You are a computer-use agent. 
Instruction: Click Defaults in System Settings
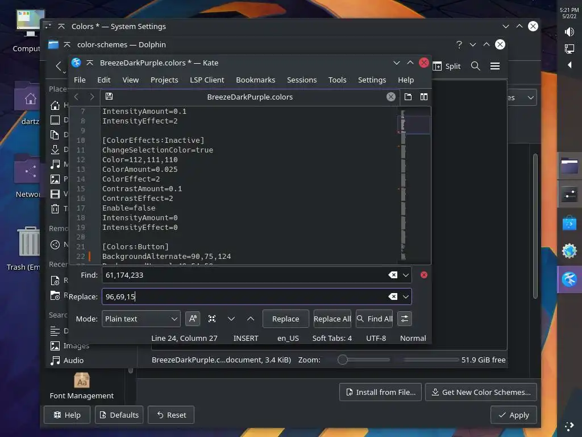(119, 415)
